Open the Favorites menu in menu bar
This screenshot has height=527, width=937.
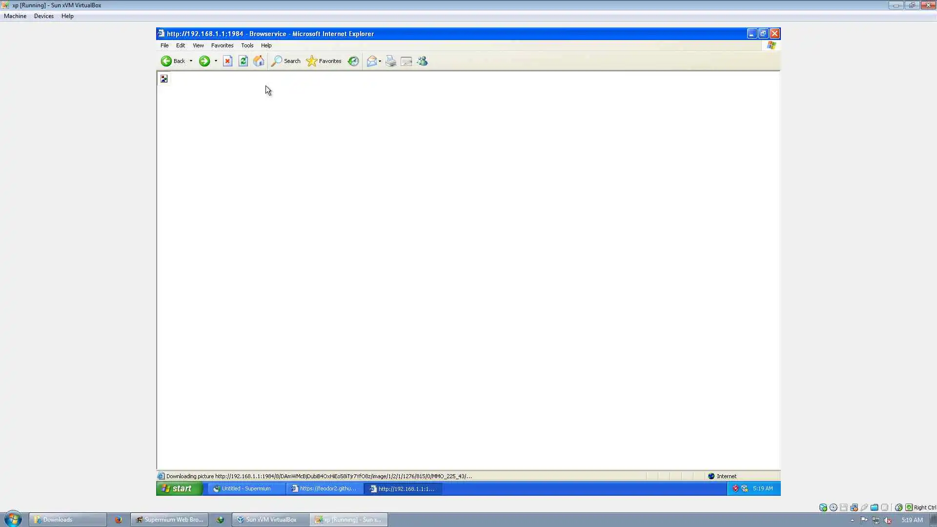[x=222, y=45]
